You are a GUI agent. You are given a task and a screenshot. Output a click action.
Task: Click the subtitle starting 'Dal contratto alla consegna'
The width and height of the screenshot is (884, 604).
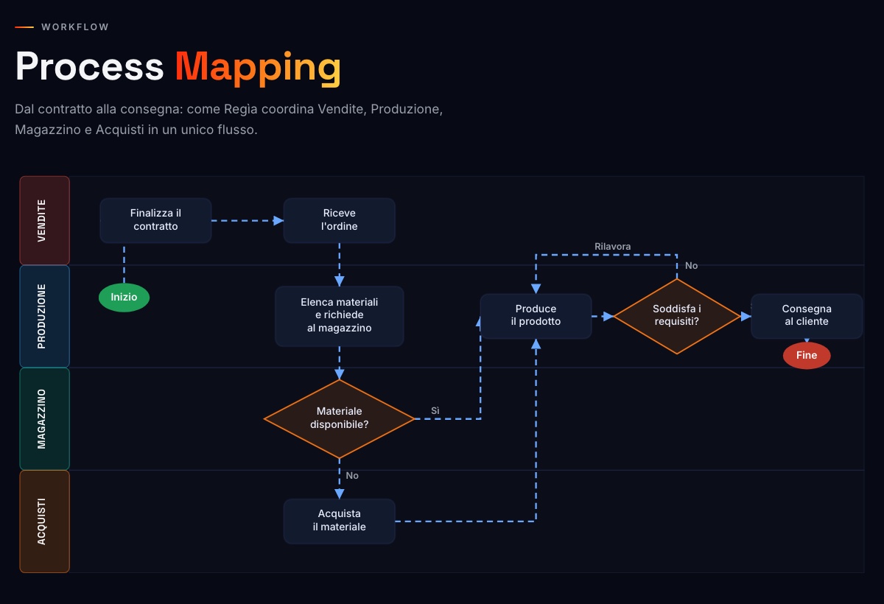[228, 119]
